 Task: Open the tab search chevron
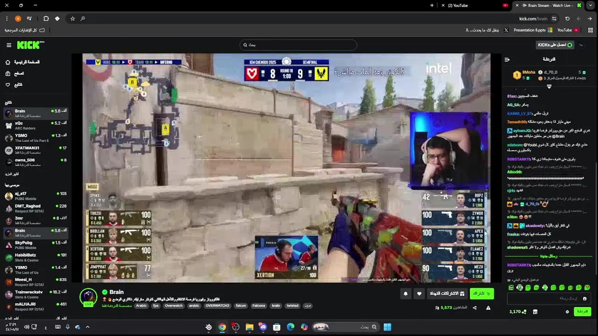pos(591,6)
